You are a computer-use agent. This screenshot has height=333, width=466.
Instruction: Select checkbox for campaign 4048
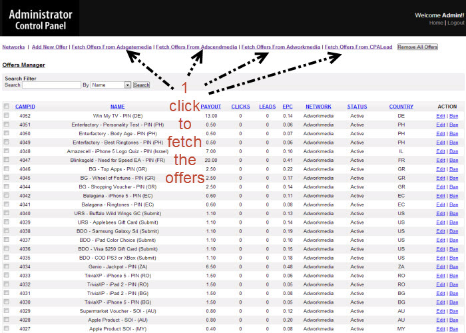pos(6,151)
